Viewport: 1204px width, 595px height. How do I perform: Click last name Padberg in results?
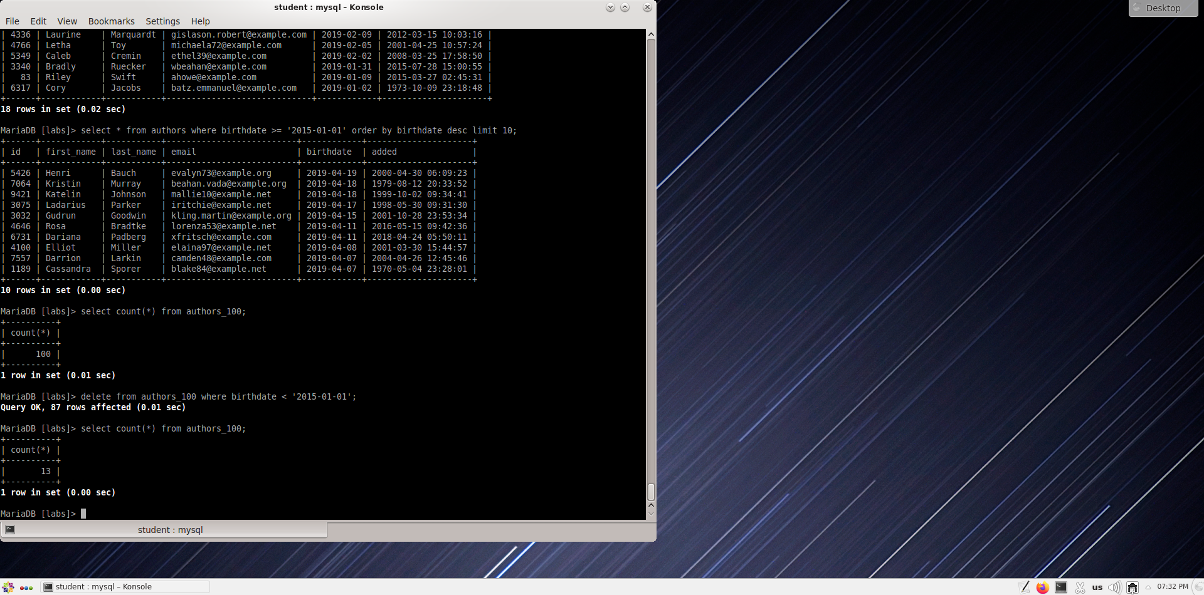129,237
